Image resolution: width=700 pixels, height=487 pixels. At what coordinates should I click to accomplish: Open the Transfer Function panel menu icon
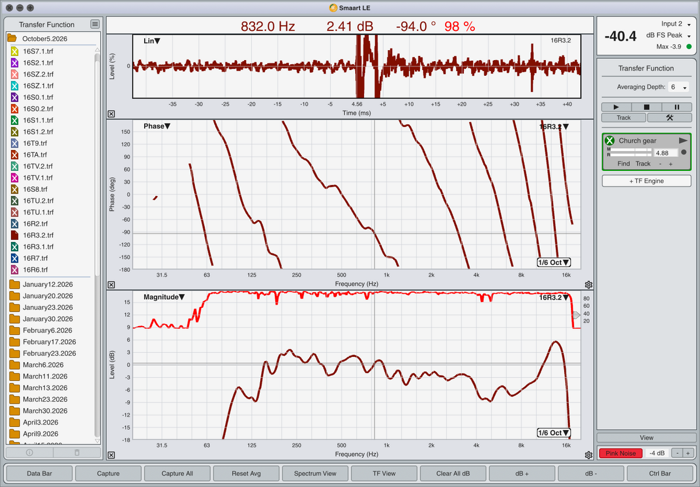click(94, 24)
